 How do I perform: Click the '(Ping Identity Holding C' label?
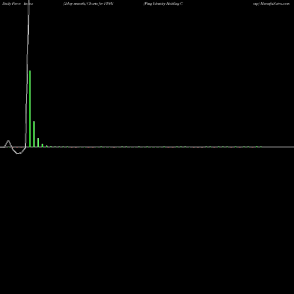(x=163, y=4)
